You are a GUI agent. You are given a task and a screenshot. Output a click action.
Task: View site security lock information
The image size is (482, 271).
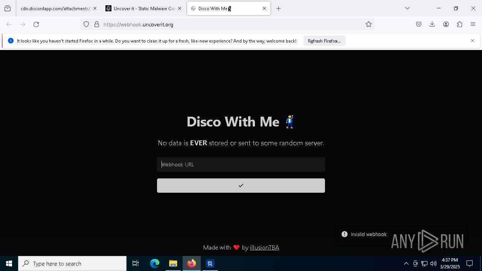(x=97, y=24)
